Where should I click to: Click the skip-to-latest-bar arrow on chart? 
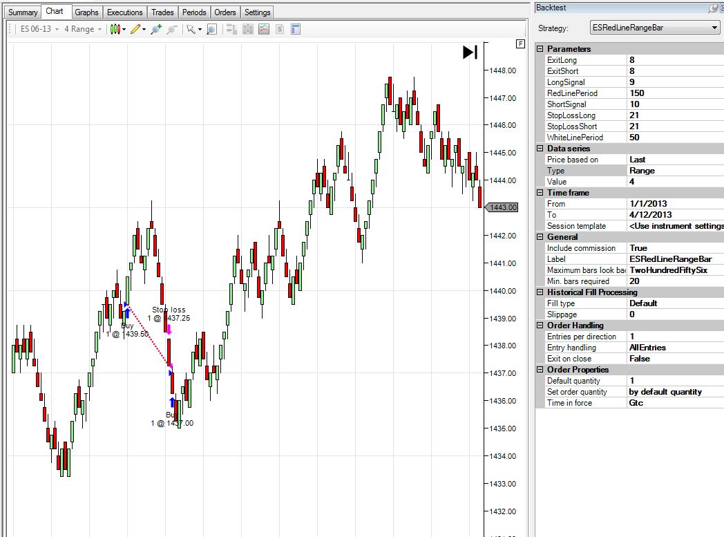(470, 52)
